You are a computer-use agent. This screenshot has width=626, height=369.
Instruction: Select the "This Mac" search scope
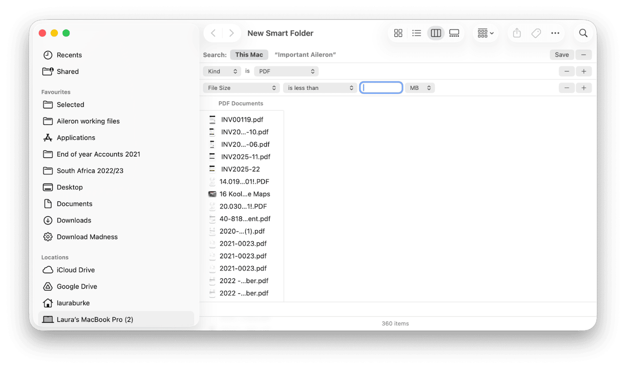[249, 55]
